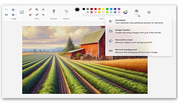Expand the Brushes dropdown chevron
This screenshot has height=103, width=178.
click(54, 14)
